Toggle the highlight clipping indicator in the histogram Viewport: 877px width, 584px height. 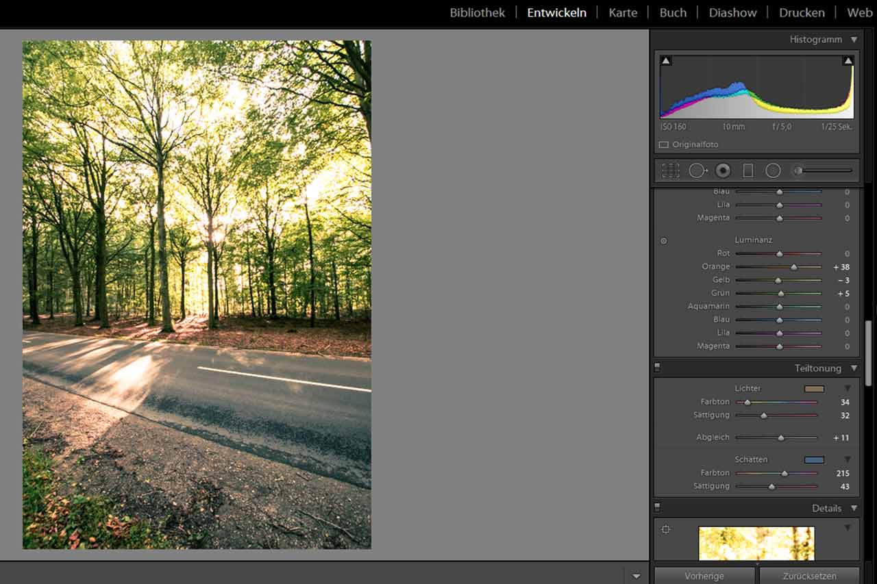coord(848,61)
